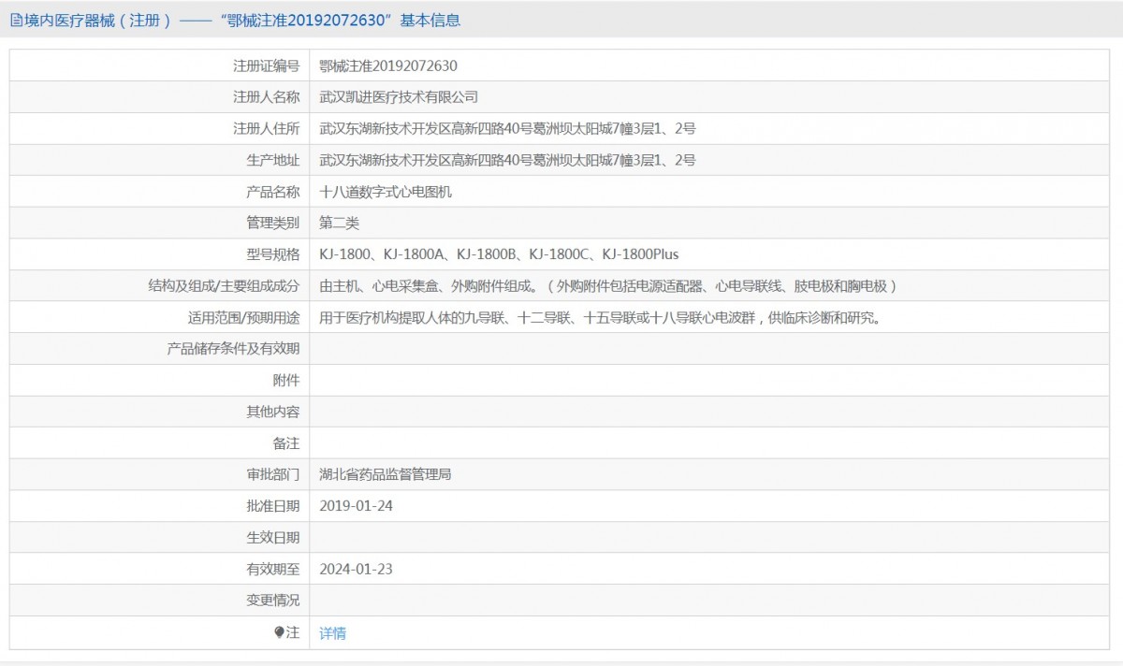
Task: Click the 型号规格 label
Action: 273,254
